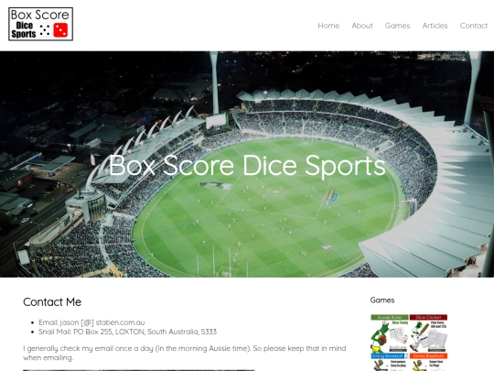Click the Games sidebar heading
This screenshot has width=494, height=371.
(382, 300)
